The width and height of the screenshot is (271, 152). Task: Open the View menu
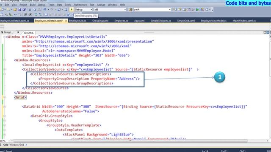pyautogui.click(x=14, y=5)
